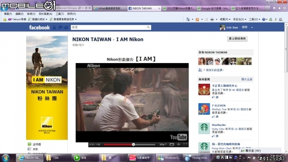Close the NIKON TAIWAN browser tab

pos(159,8)
